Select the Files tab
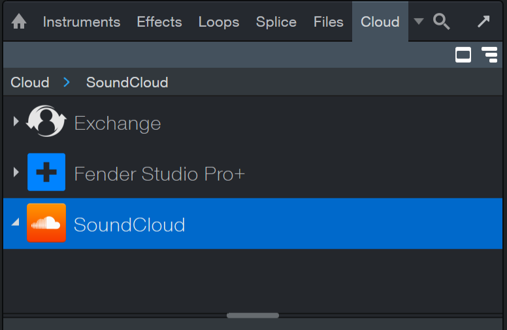507x330 pixels. coord(329,22)
